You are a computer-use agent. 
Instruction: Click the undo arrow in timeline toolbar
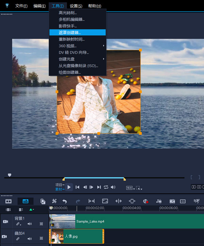click(x=65, y=201)
